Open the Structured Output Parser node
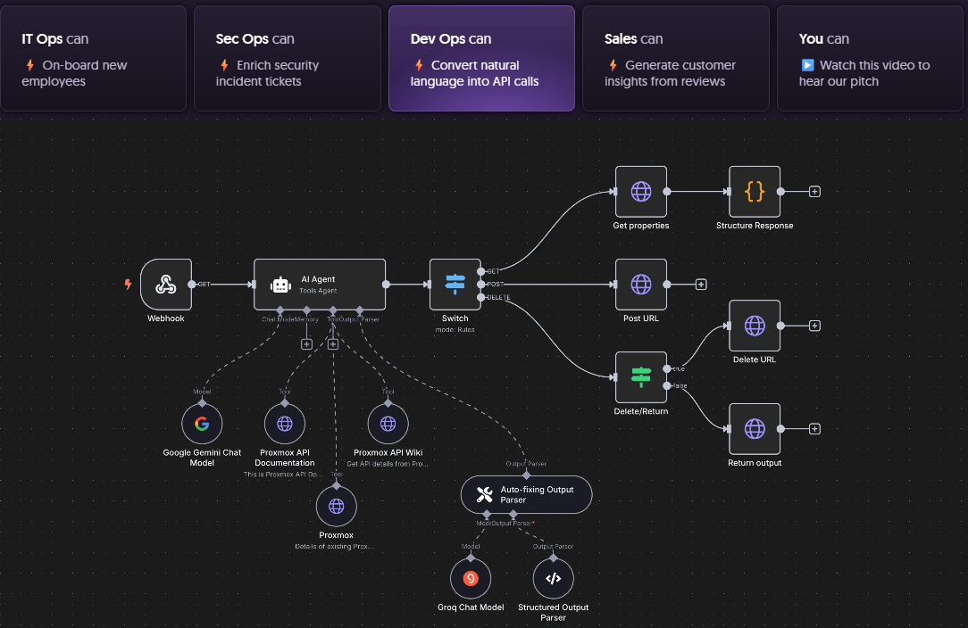 click(553, 579)
